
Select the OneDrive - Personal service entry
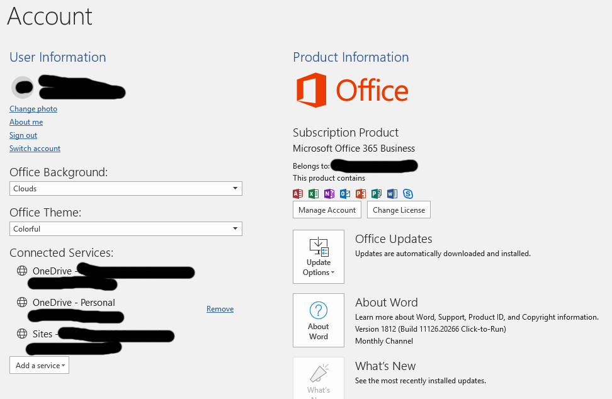point(74,303)
